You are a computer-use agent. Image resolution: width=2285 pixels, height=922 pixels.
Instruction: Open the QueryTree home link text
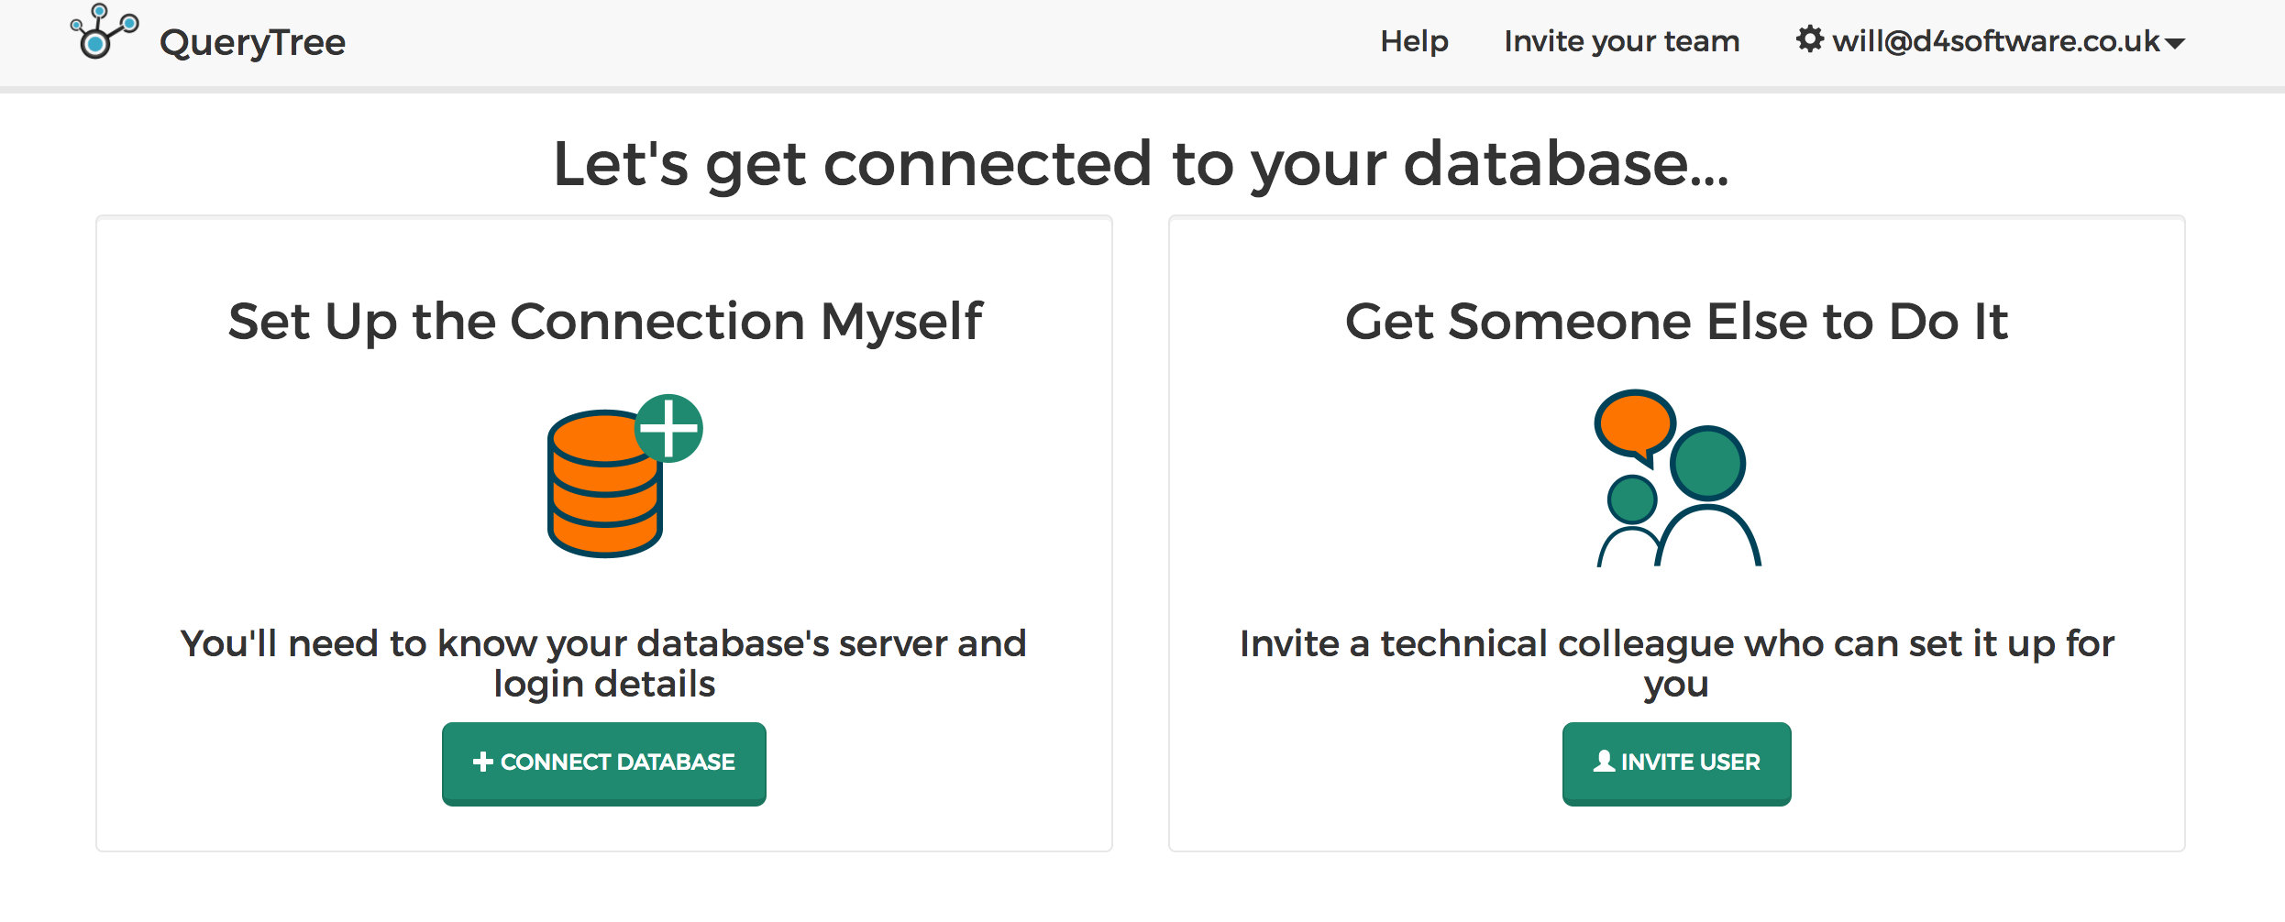252,42
